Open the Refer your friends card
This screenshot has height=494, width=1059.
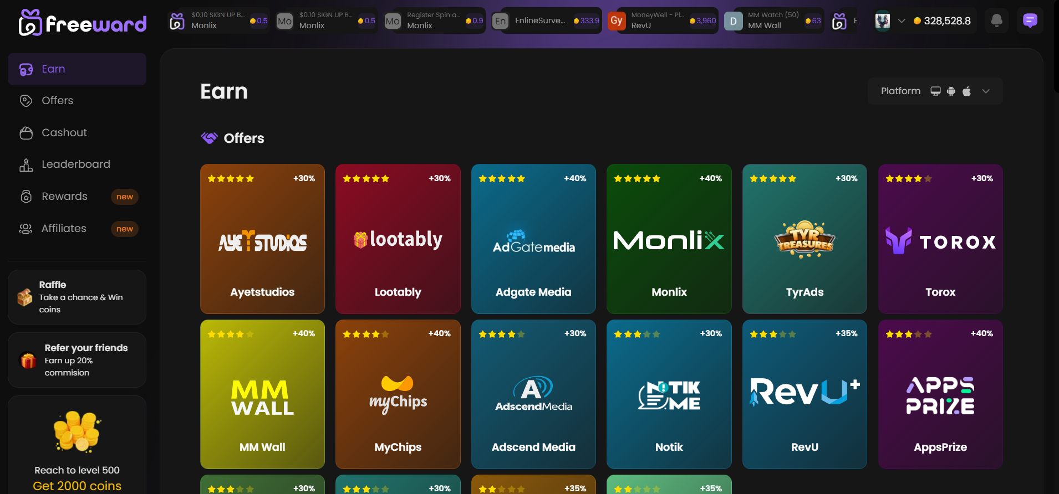[x=77, y=360]
